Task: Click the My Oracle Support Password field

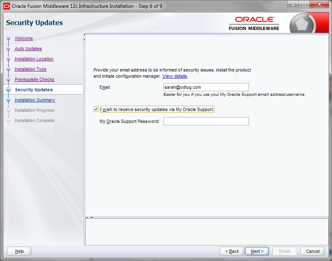Action: [x=206, y=121]
